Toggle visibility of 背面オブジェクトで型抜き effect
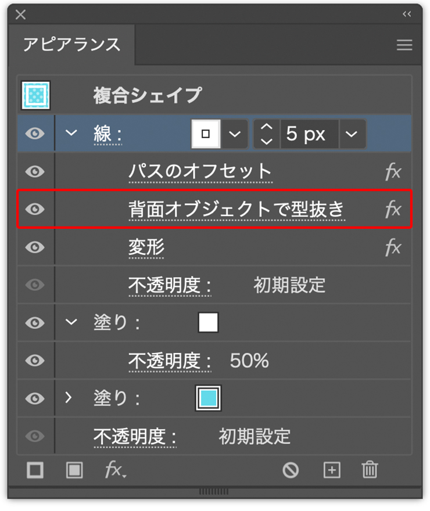This screenshot has width=430, height=511. tap(35, 209)
